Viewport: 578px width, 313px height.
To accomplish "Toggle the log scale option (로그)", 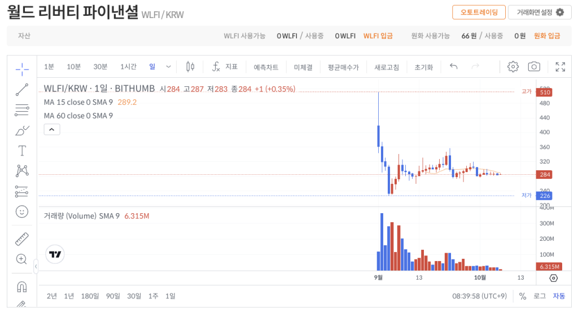I will (x=540, y=296).
